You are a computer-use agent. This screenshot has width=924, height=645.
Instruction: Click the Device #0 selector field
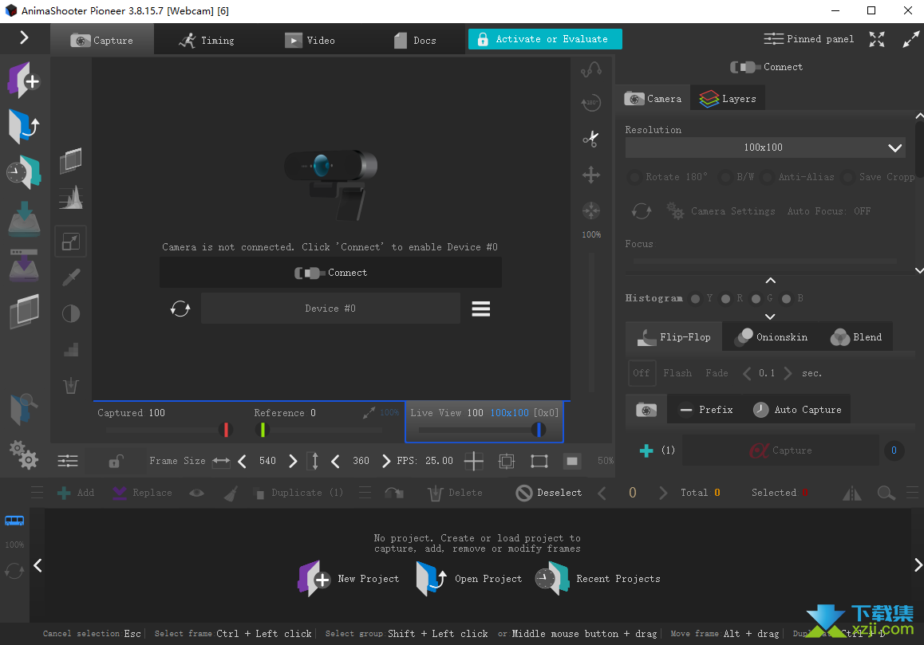pyautogui.click(x=330, y=308)
